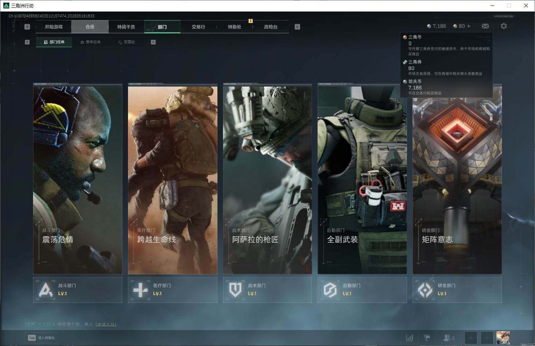Click the CN UID text at top
Screen dimensions: 535x346
coord(52,16)
